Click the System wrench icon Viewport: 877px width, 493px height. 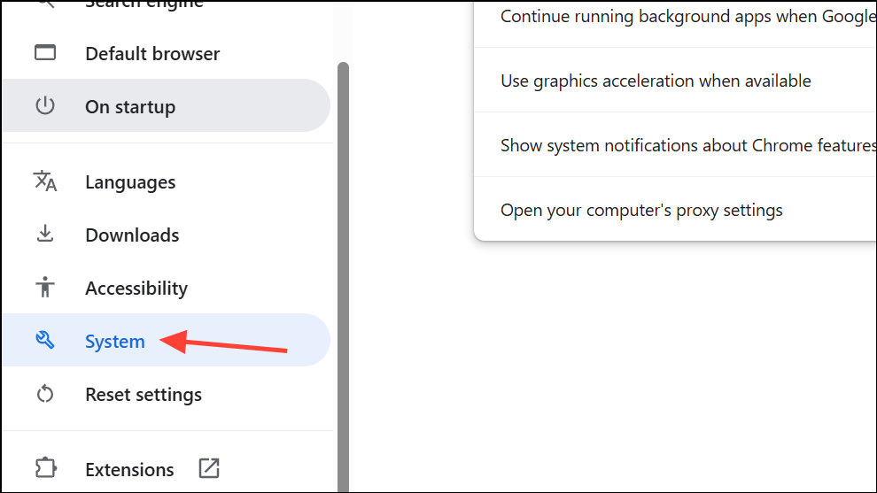tap(44, 341)
